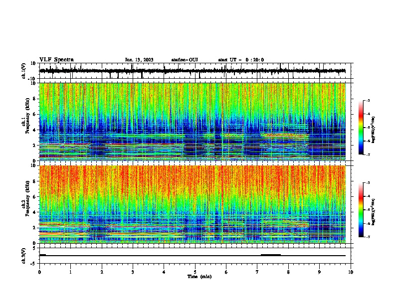This screenshot has height=305, width=395.
Task: Click time axis tick label '6'
Action: pyautogui.click(x=226, y=272)
